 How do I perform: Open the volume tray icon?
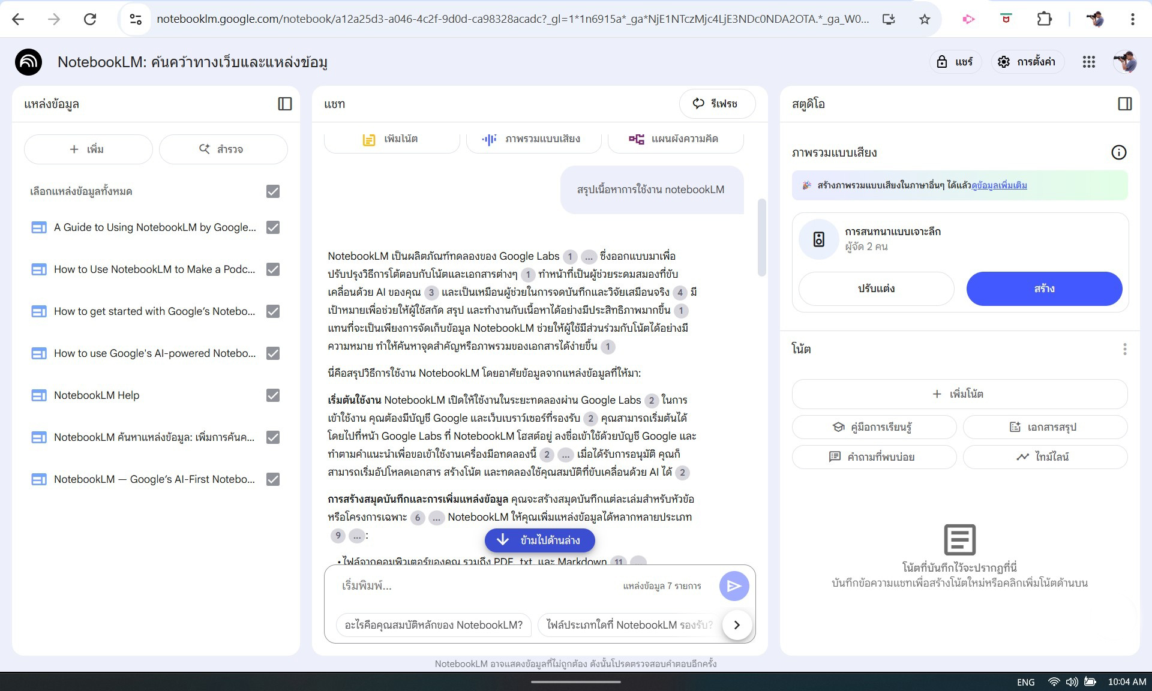coord(1072,682)
